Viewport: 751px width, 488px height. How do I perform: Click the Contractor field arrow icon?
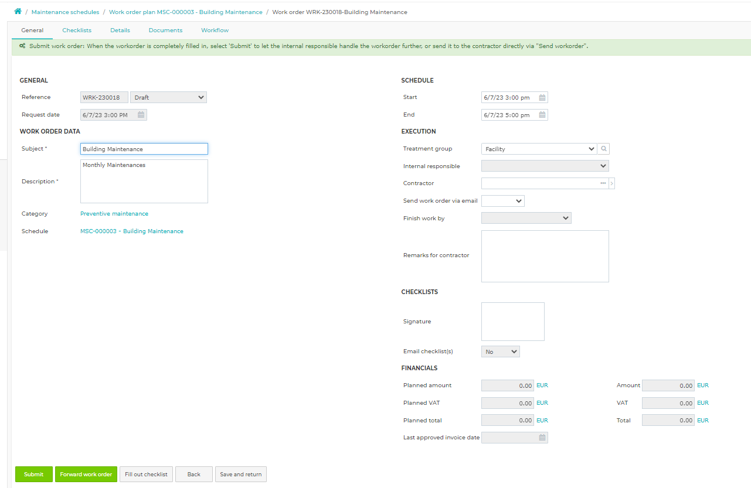612,183
